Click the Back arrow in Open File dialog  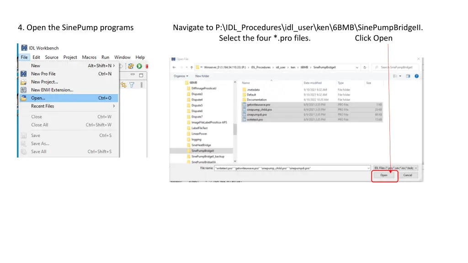[174, 68]
